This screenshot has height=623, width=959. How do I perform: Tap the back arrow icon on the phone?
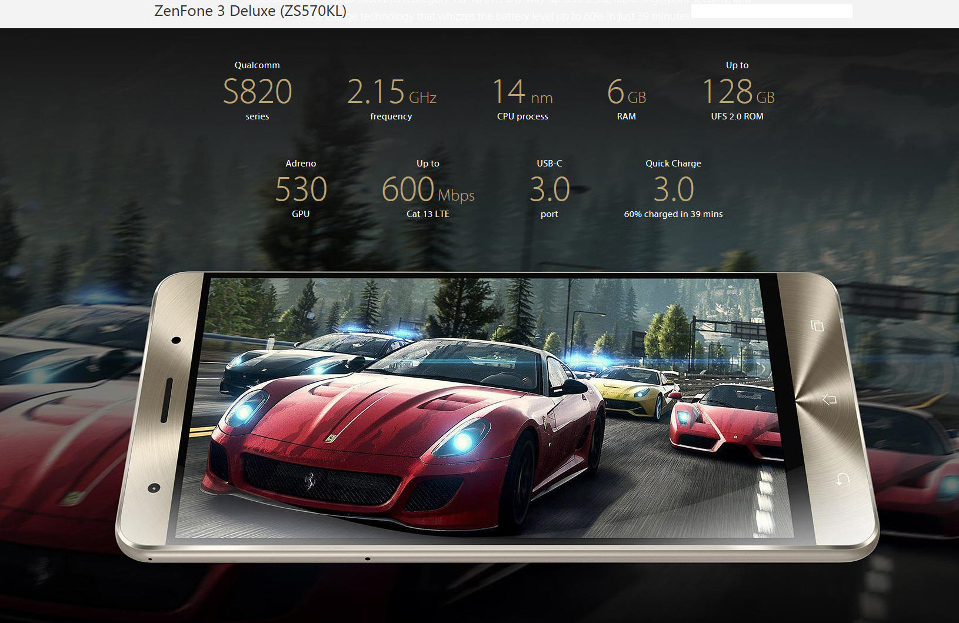click(x=842, y=479)
